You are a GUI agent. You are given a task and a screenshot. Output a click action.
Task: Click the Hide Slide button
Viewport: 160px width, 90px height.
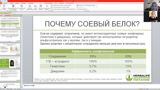[35, 7]
